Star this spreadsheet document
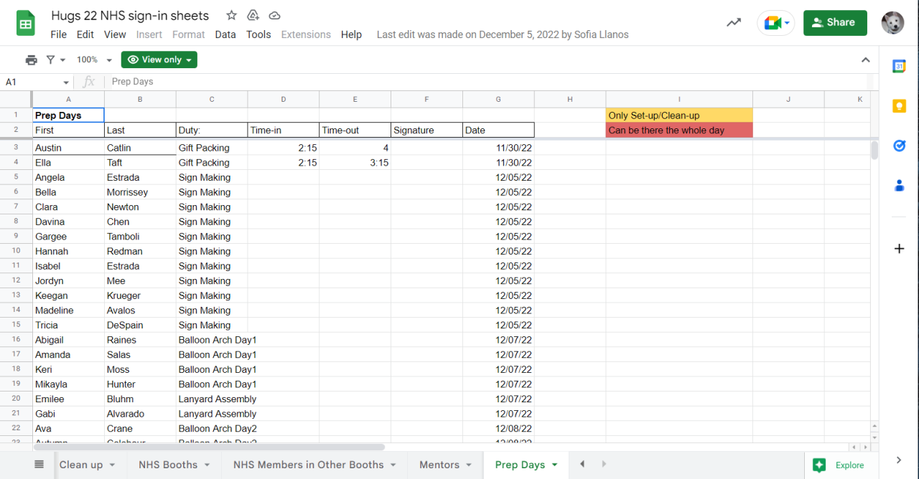The width and height of the screenshot is (919, 479). point(231,16)
